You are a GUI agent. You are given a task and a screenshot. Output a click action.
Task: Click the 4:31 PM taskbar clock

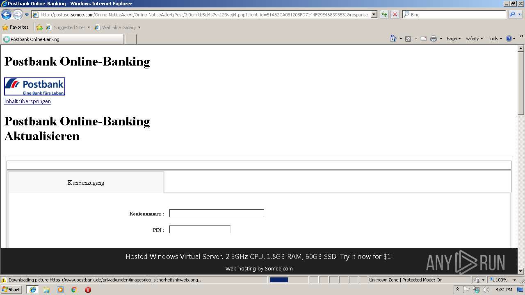pyautogui.click(x=504, y=290)
